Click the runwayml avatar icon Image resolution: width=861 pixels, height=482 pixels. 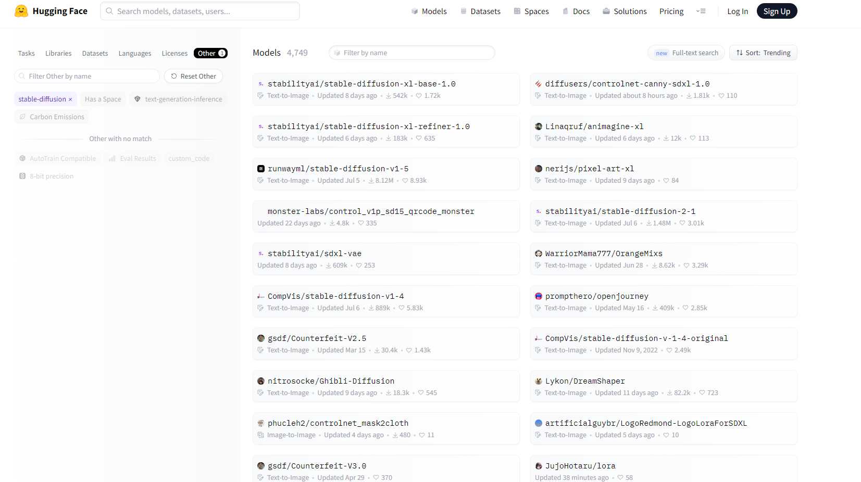coord(261,169)
